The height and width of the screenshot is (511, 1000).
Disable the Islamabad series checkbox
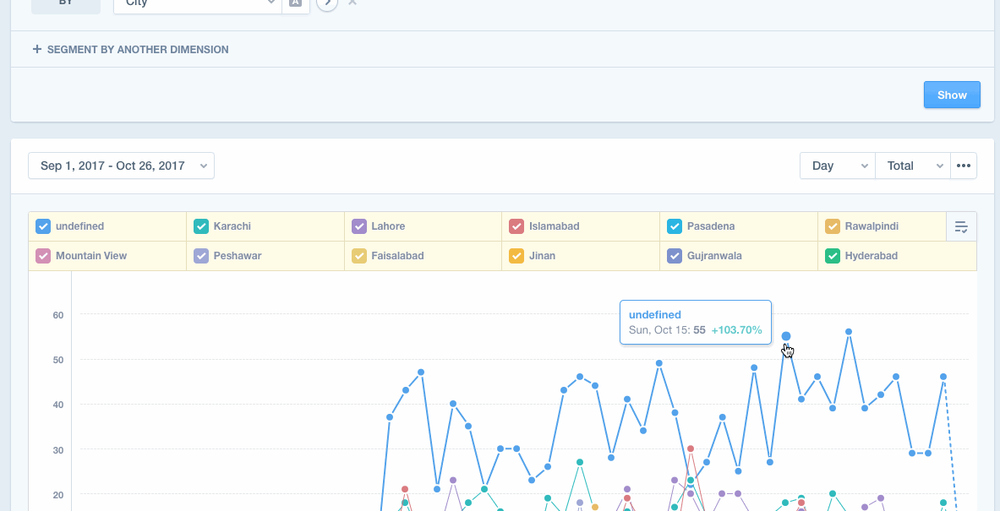516,226
